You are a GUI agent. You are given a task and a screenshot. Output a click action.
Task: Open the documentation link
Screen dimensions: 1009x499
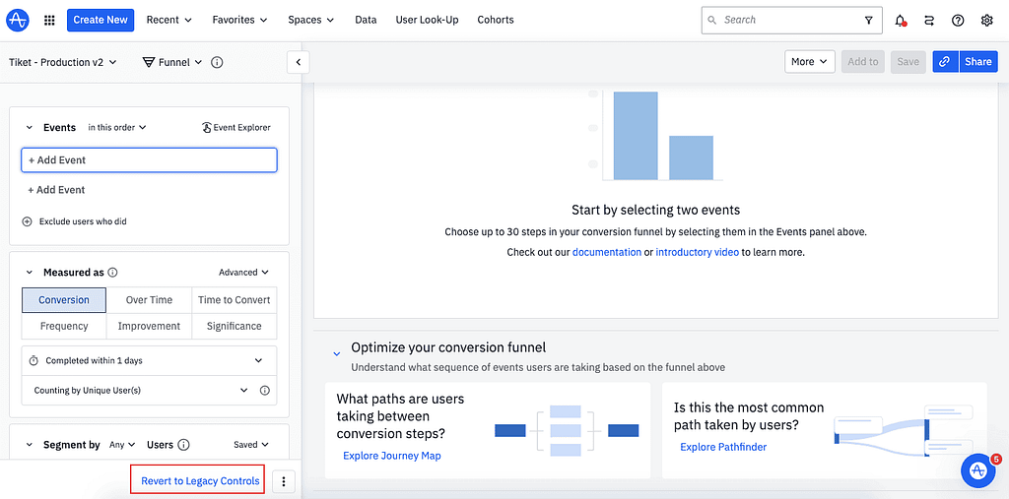pyautogui.click(x=607, y=252)
